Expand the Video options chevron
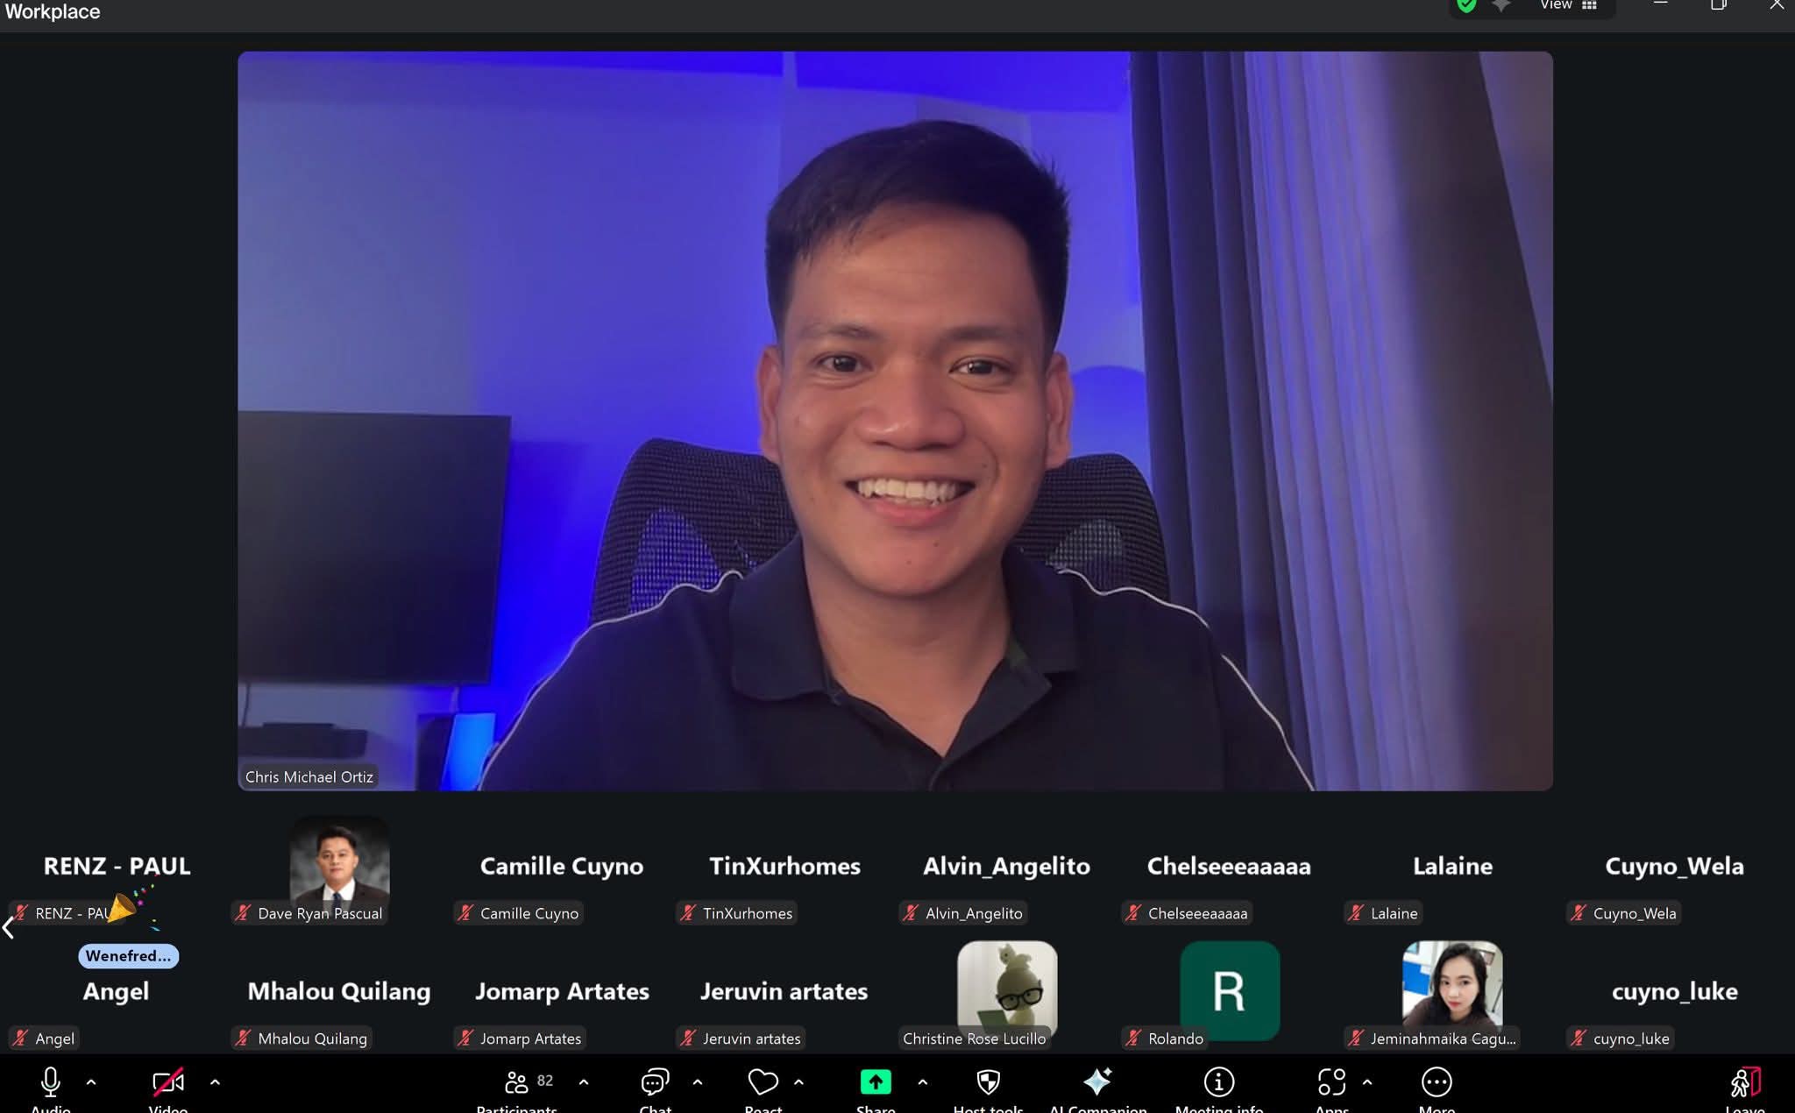1795x1113 pixels. 215,1082
